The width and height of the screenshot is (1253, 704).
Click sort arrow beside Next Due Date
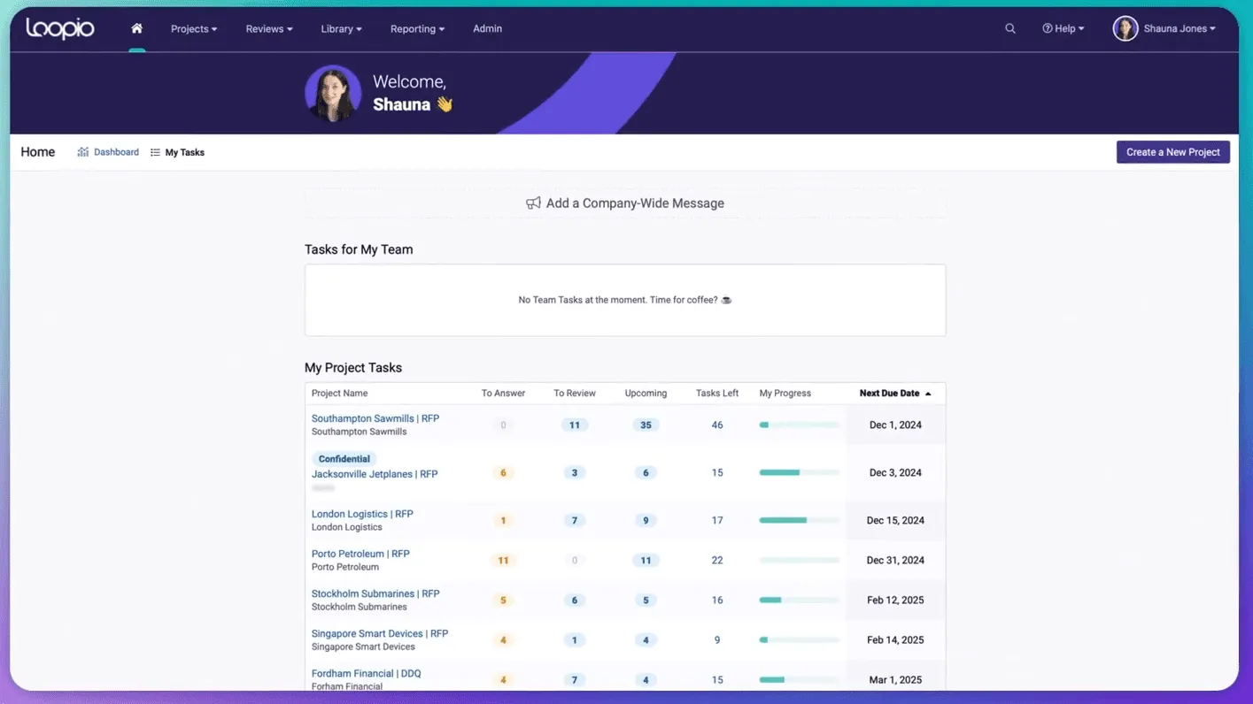(928, 394)
